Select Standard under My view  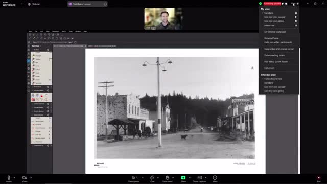279,13
